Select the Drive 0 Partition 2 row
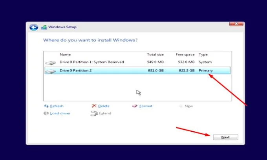Image resolution: width=267 pixels, height=160 pixels. tap(137, 70)
